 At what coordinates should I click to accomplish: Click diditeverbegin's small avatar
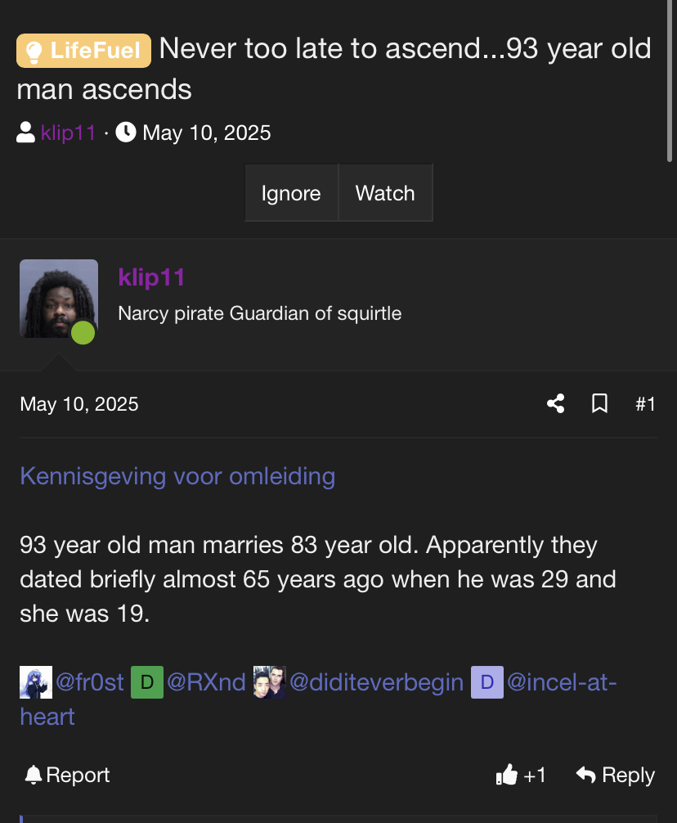269,682
